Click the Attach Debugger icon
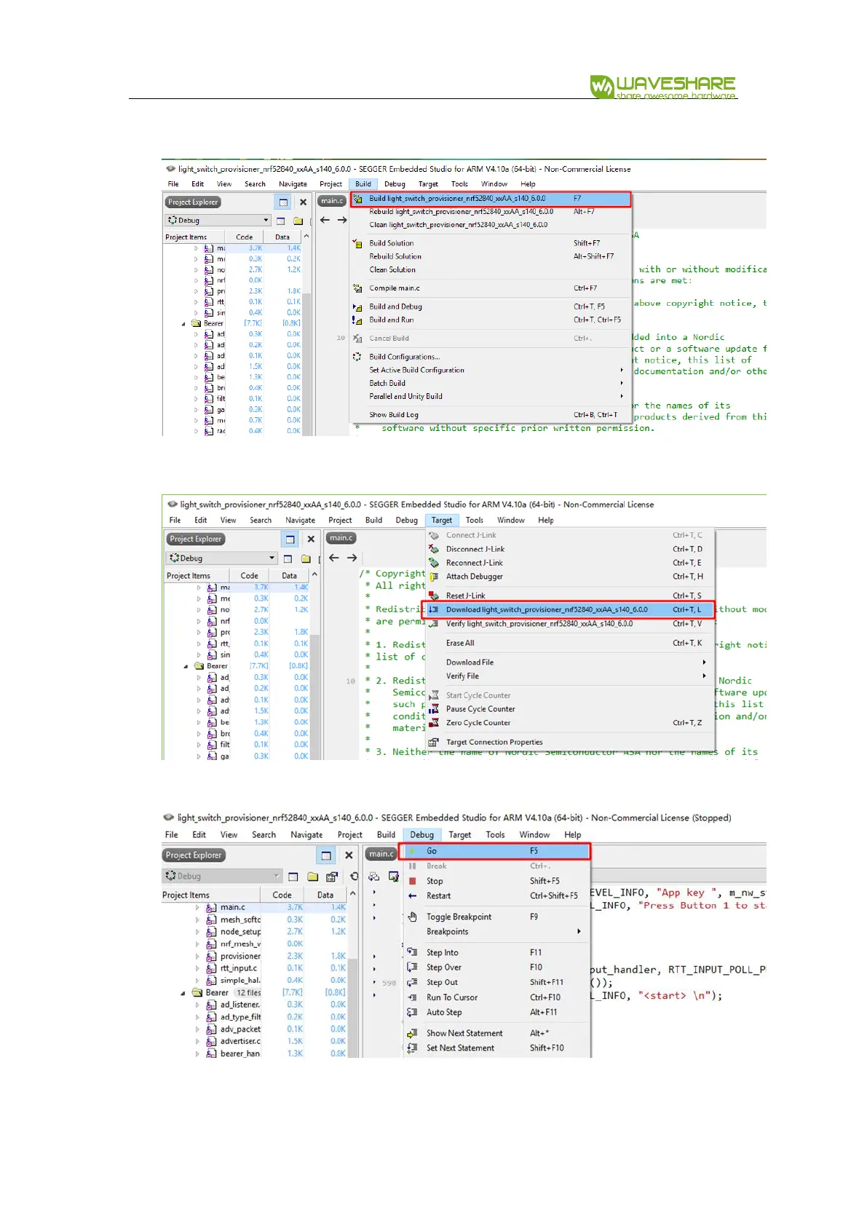The image size is (867, 1226). click(434, 577)
